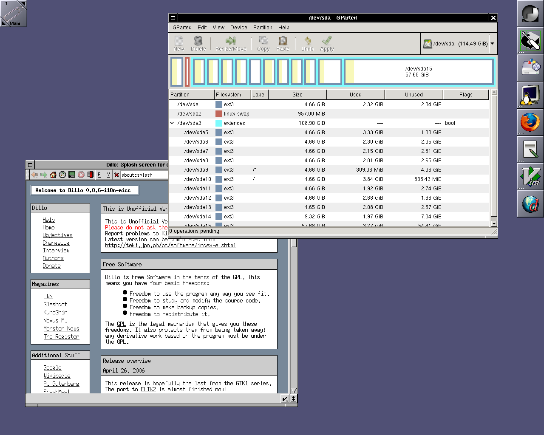This screenshot has width=544, height=435.
Task: Click the Resize/Move toolbar icon
Action: [230, 41]
